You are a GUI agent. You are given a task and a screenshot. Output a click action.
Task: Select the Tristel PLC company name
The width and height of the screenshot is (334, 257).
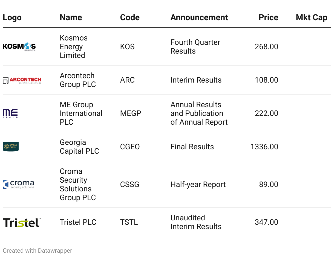pos(78,222)
